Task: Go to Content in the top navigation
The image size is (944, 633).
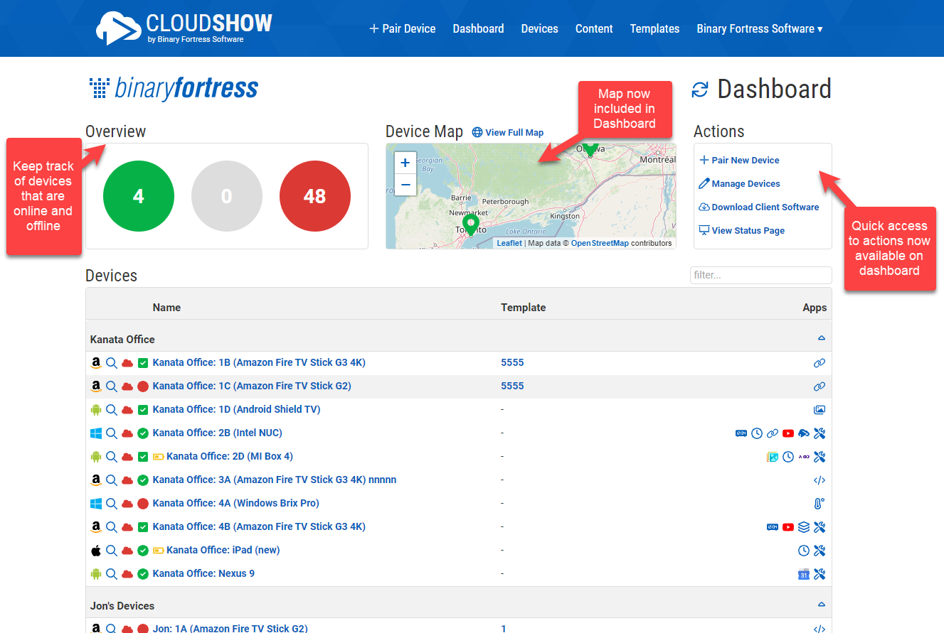Action: point(594,28)
